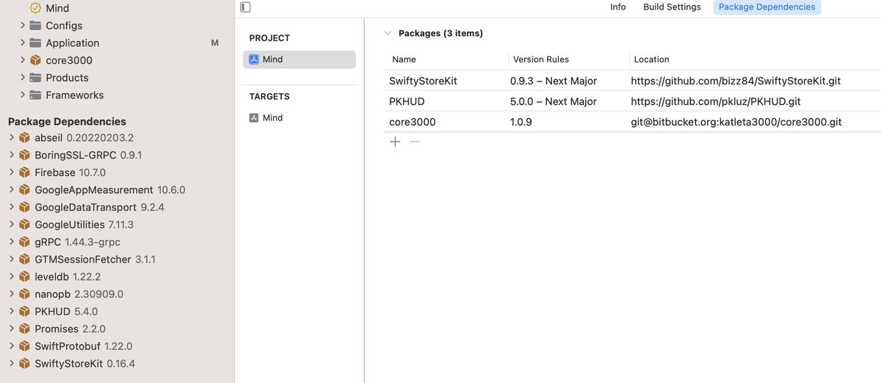
Task: Expand the Application folder
Action: pos(23,43)
